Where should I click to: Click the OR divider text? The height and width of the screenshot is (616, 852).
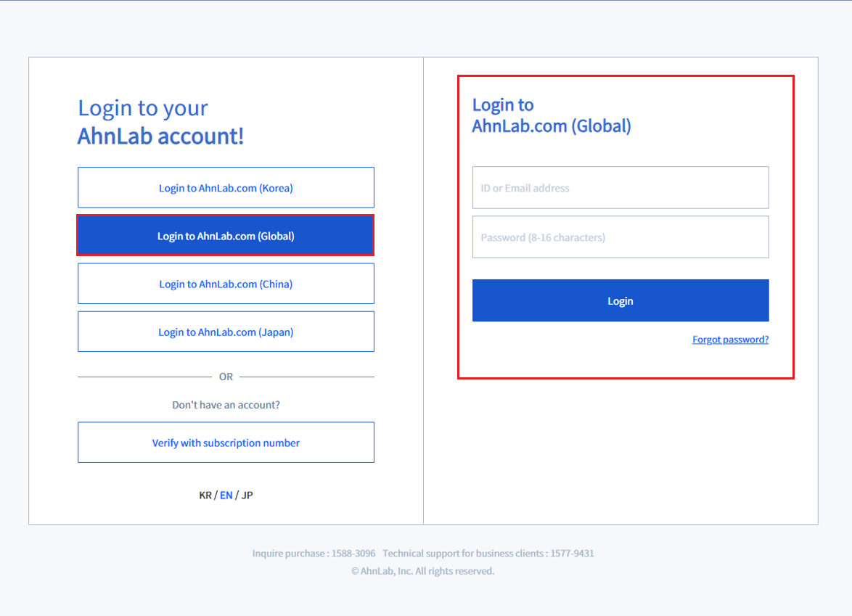click(x=226, y=377)
